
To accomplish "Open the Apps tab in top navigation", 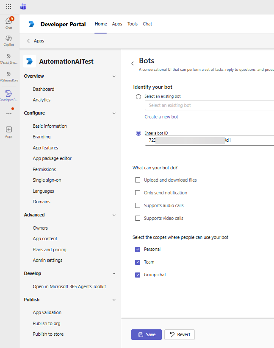I will pyautogui.click(x=117, y=24).
